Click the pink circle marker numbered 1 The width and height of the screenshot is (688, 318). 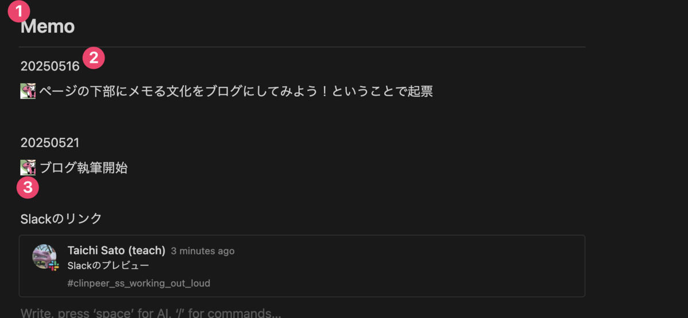(x=19, y=11)
